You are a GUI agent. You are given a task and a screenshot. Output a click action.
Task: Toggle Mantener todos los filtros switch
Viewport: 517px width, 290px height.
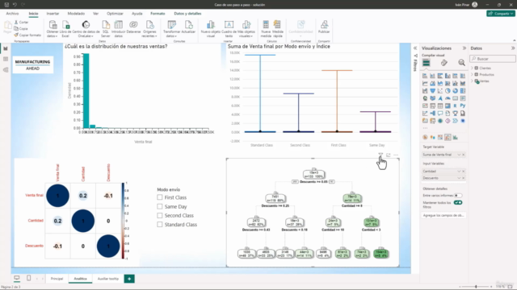point(458,202)
